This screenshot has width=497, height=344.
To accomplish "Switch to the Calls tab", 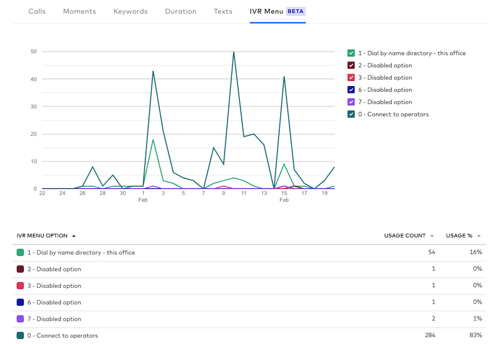I will (37, 11).
